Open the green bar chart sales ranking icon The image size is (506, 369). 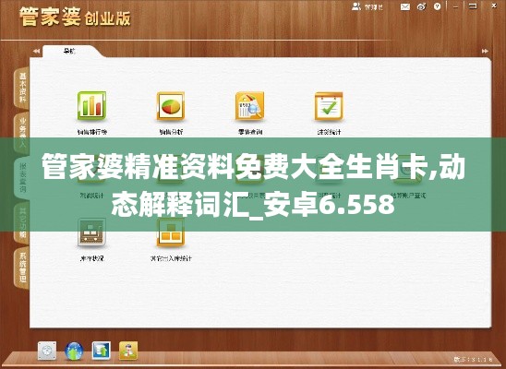[x=91, y=106]
